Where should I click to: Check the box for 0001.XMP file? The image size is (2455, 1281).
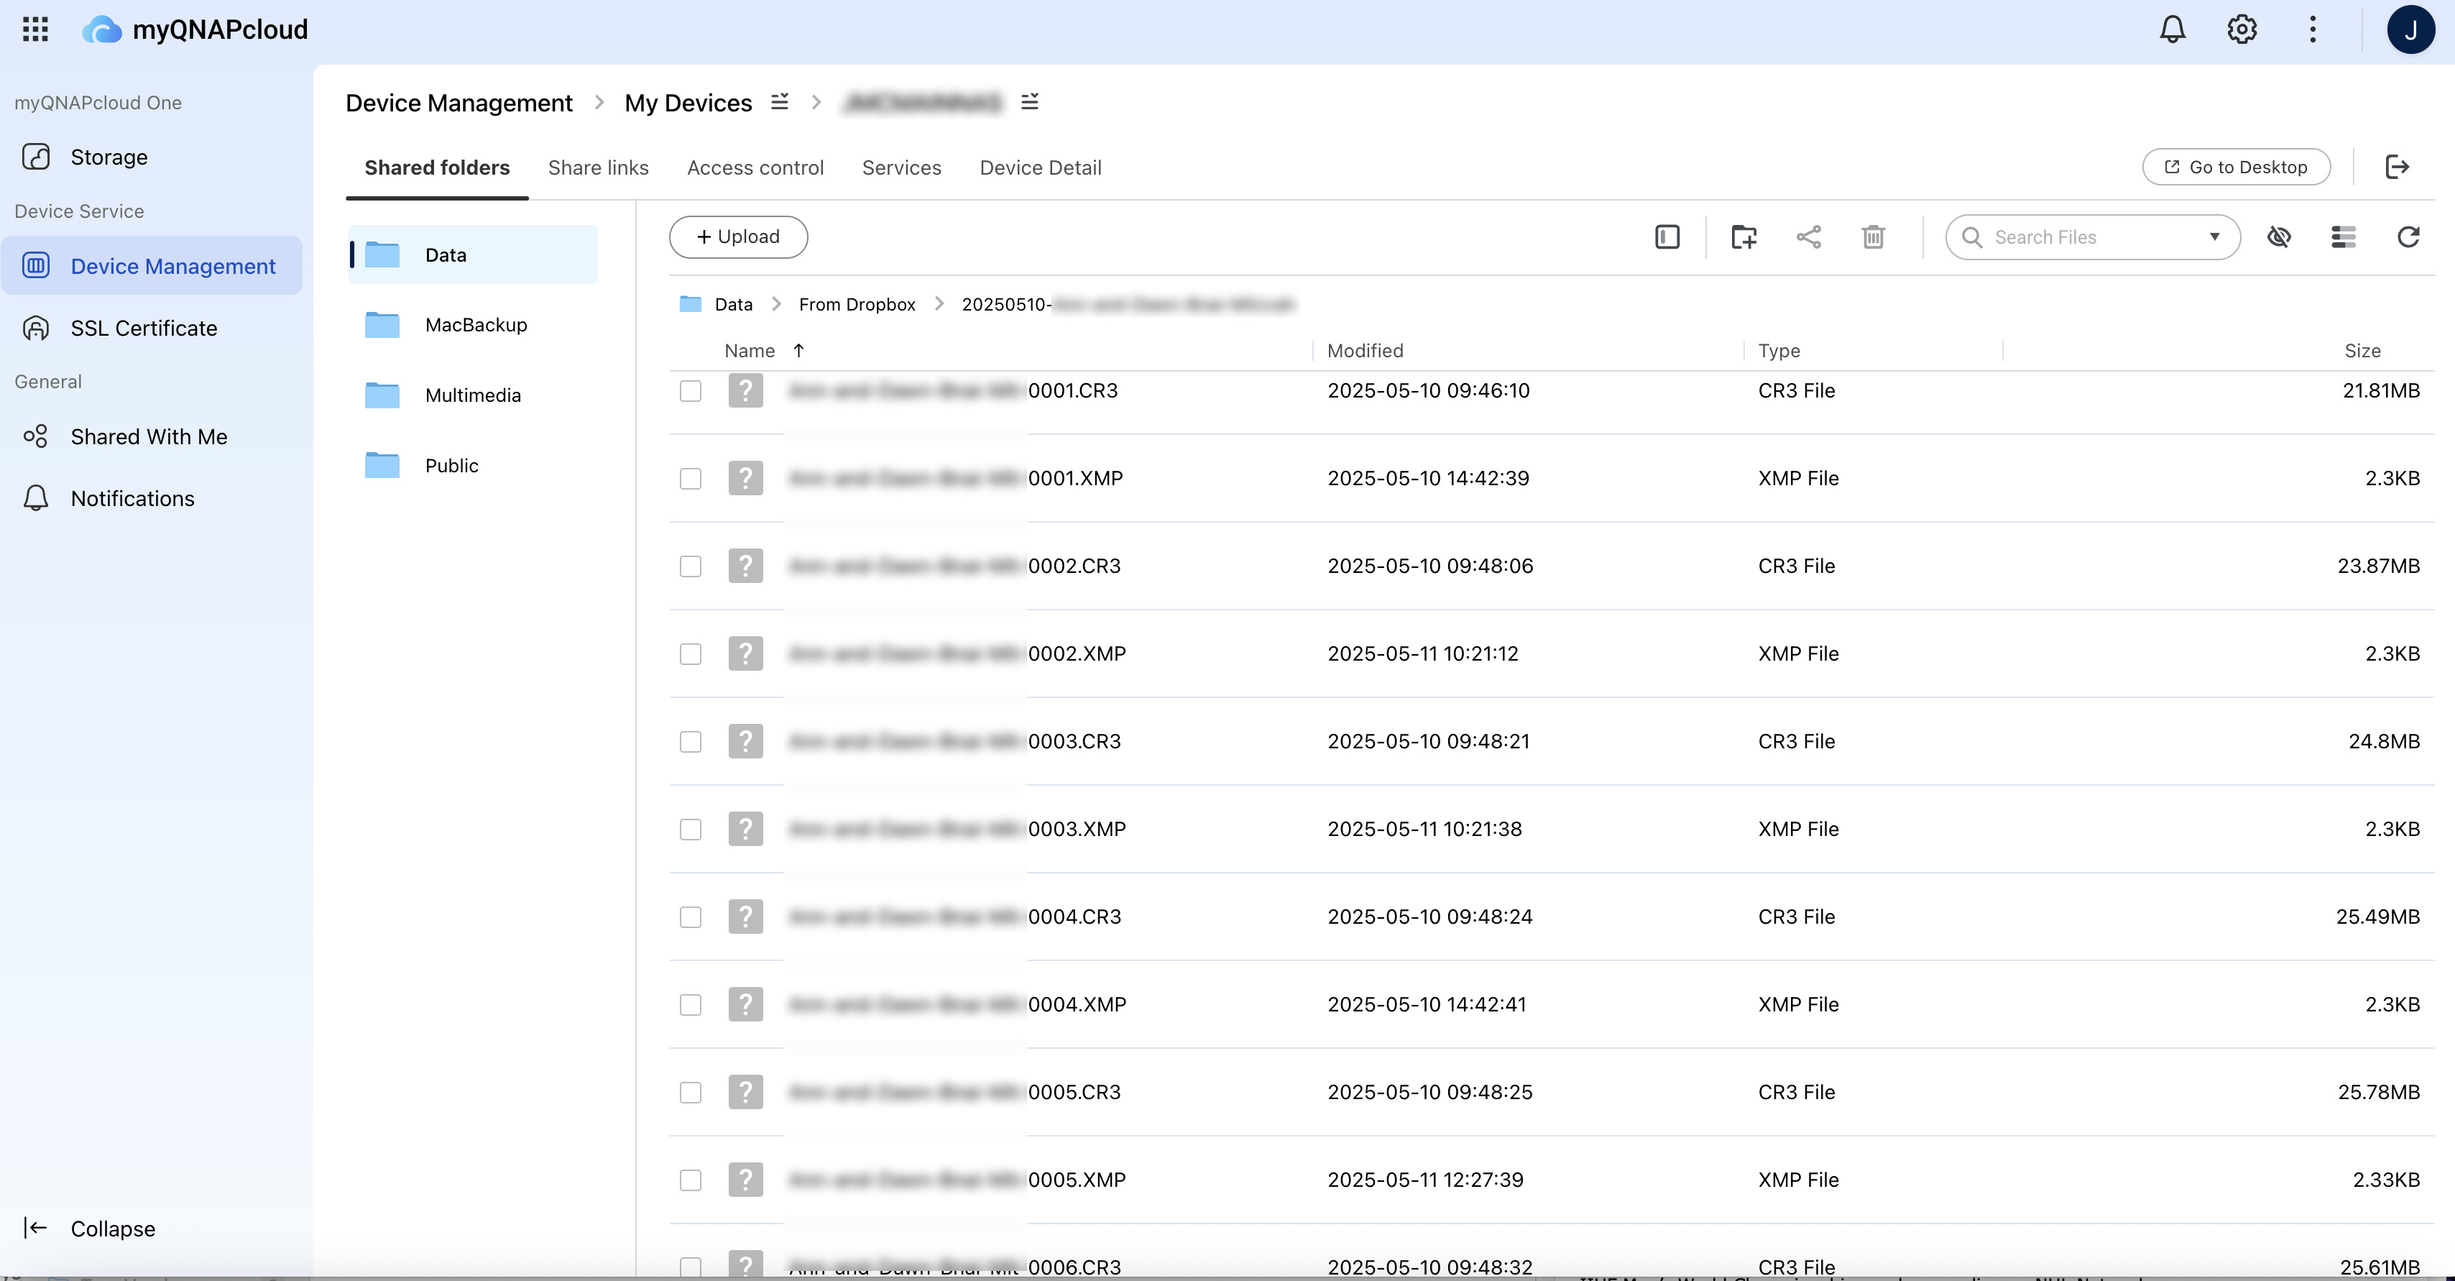tap(690, 479)
